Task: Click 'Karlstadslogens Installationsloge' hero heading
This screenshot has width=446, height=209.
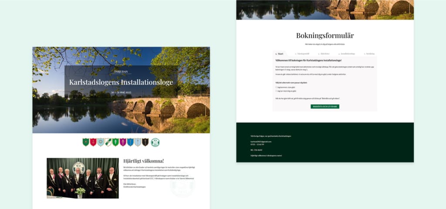Action: point(121,82)
